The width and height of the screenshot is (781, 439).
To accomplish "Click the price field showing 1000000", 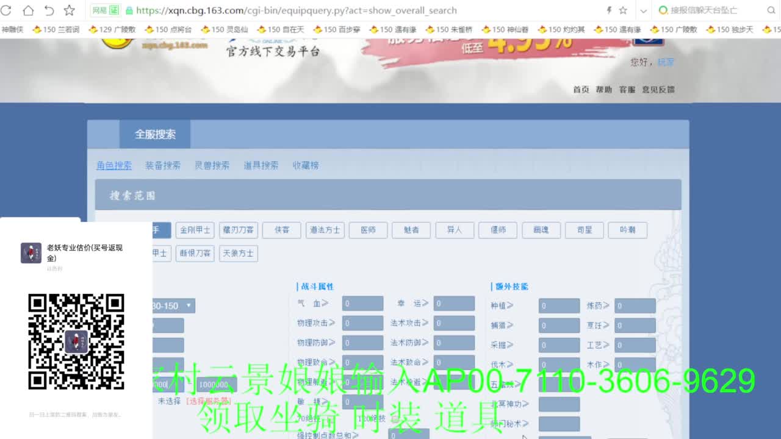I will tap(217, 385).
